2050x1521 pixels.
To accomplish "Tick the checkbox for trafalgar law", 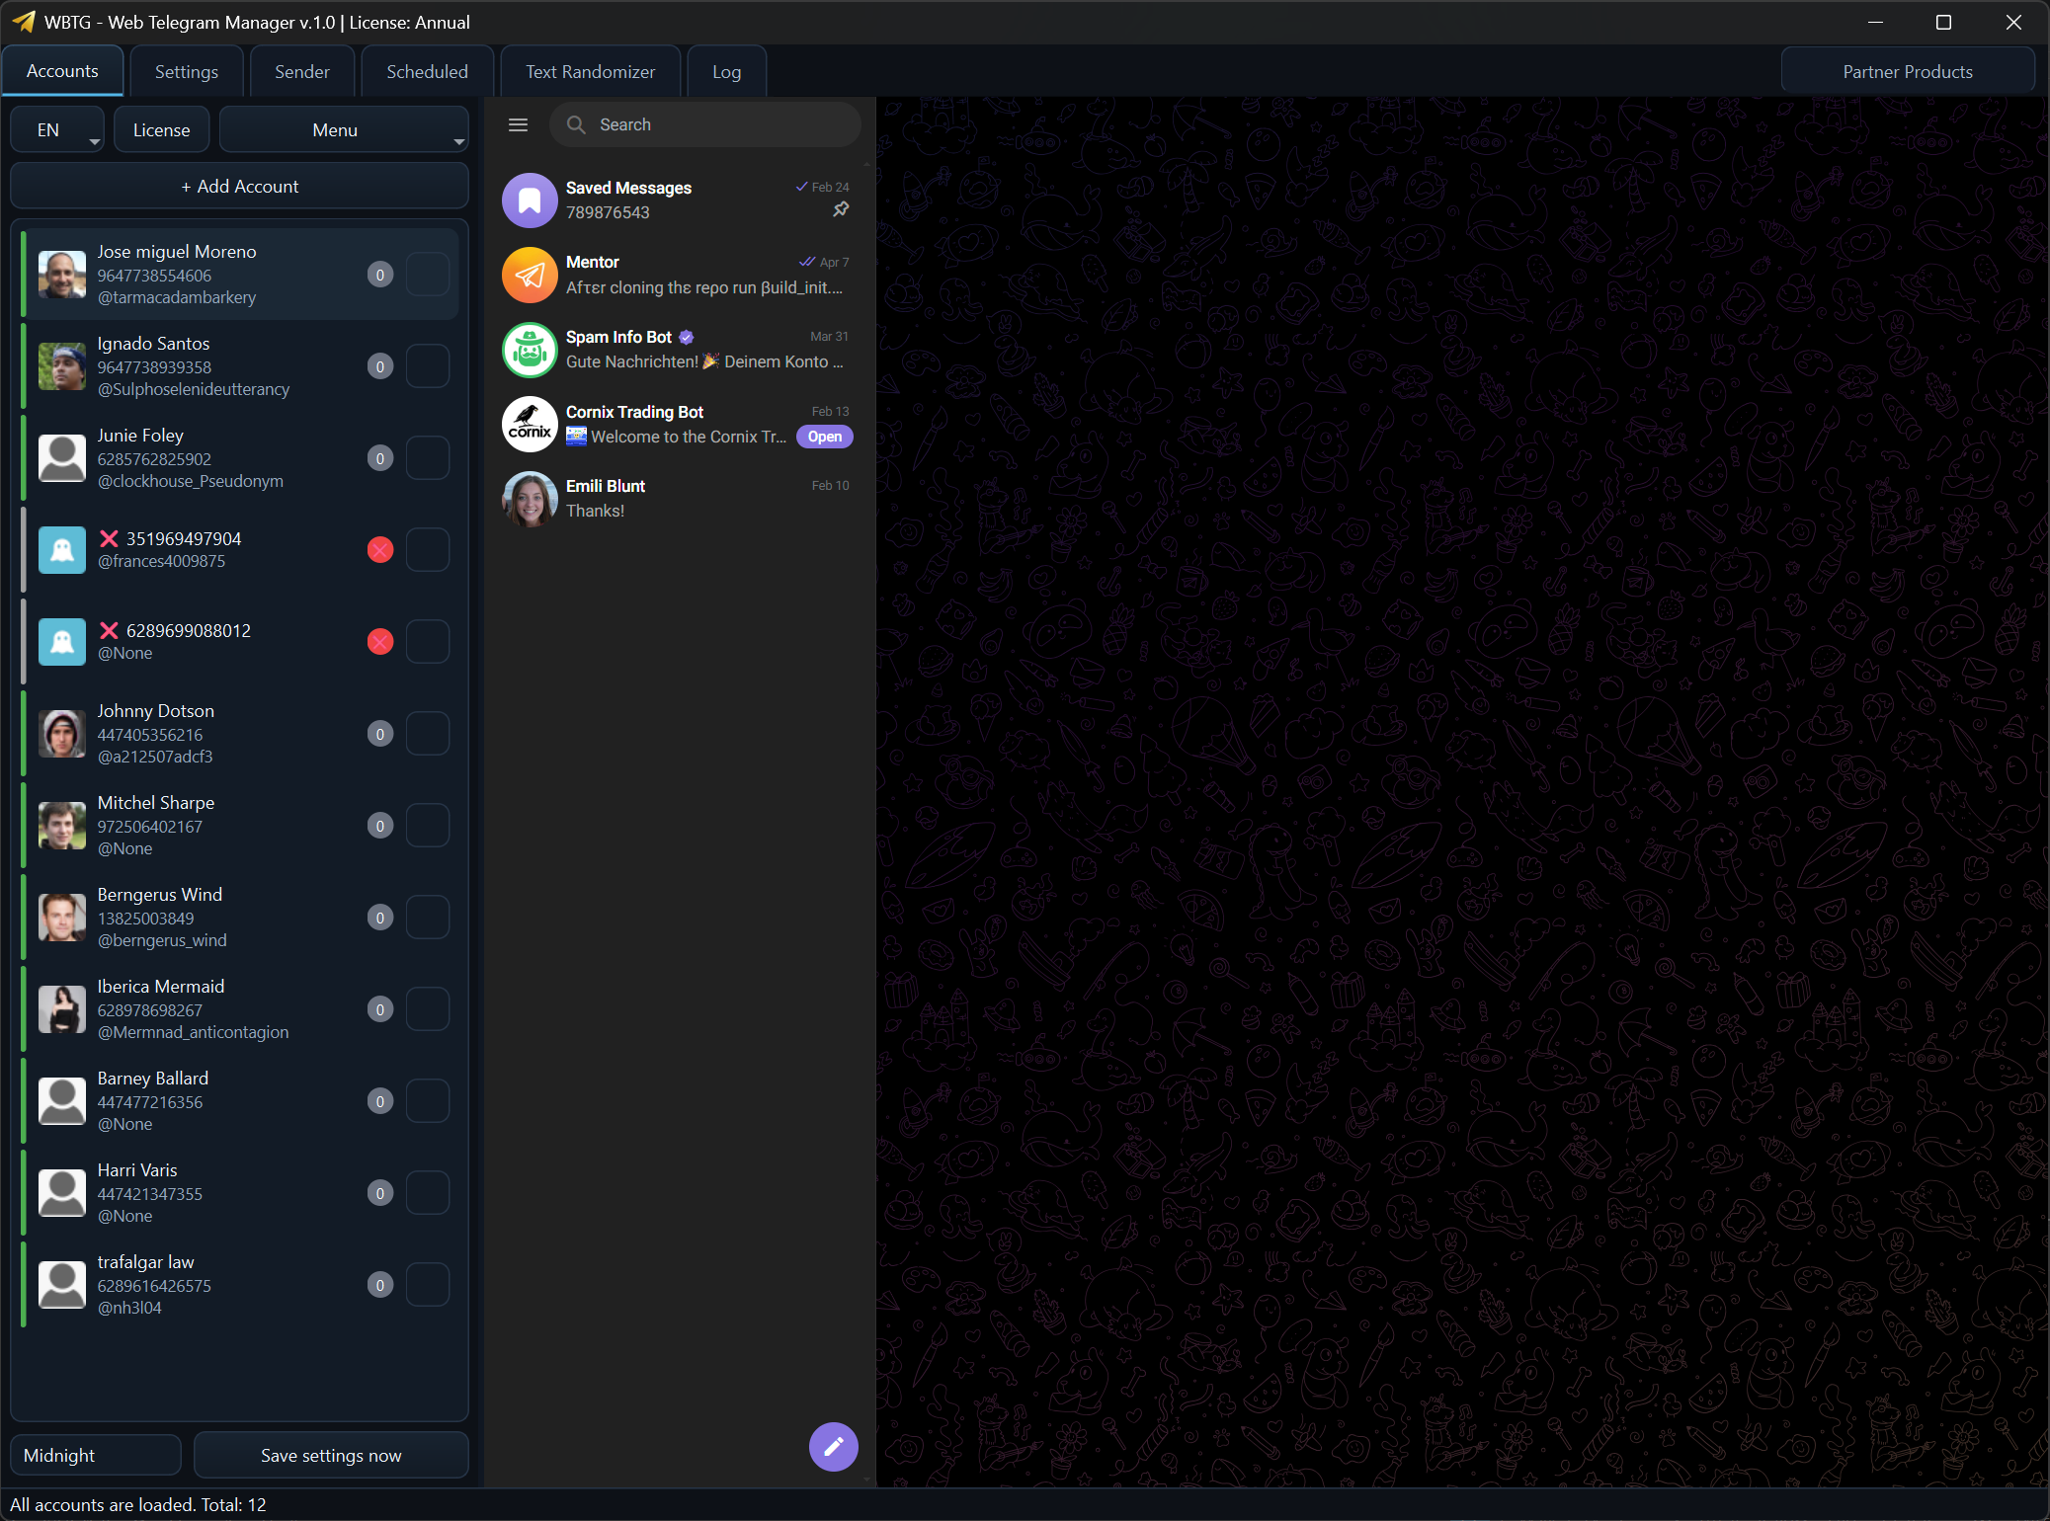I will (428, 1285).
